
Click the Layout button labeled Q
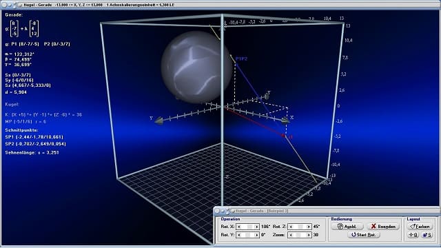[x=413, y=235]
